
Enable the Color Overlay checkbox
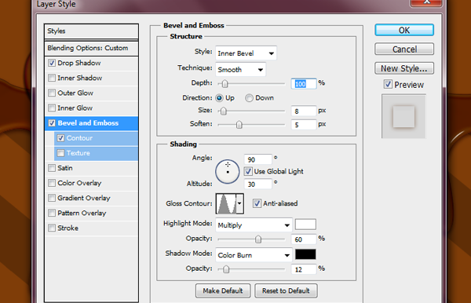pyautogui.click(x=52, y=183)
